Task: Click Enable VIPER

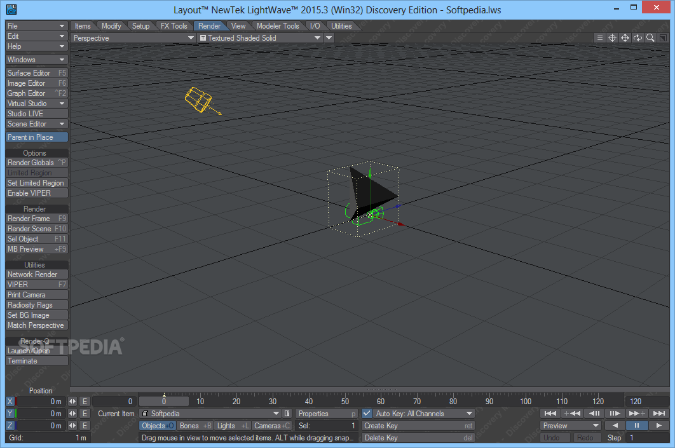Action: tap(37, 193)
